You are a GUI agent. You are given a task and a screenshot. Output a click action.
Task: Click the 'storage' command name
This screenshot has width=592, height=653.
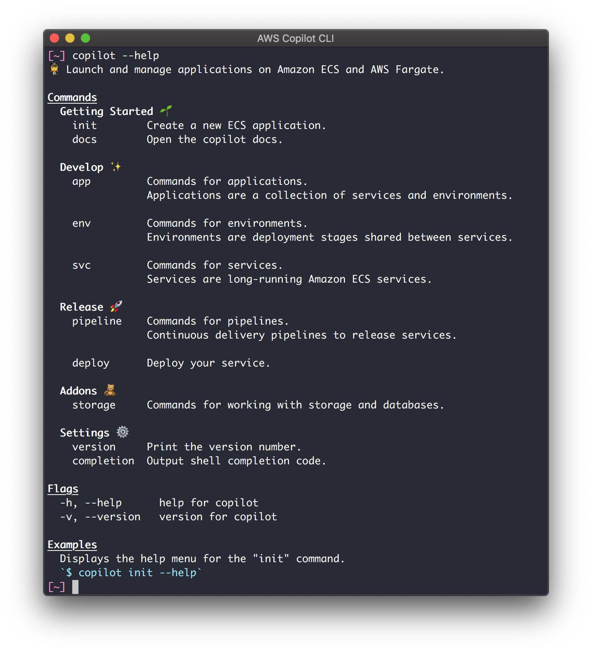94,405
